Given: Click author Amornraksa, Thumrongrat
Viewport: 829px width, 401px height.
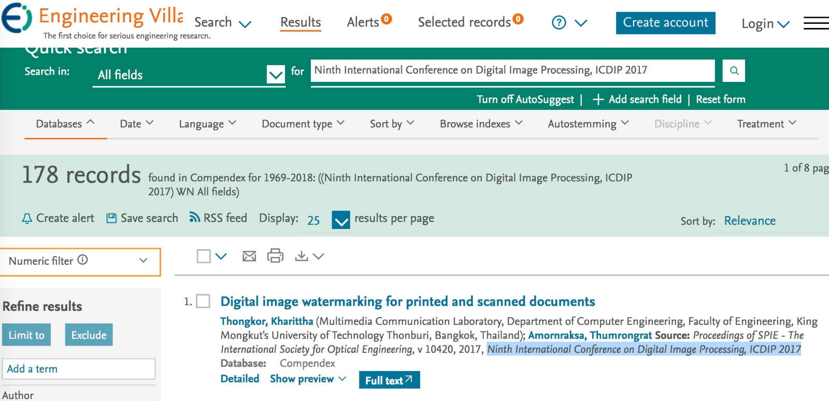Looking at the screenshot, I should pos(590,335).
